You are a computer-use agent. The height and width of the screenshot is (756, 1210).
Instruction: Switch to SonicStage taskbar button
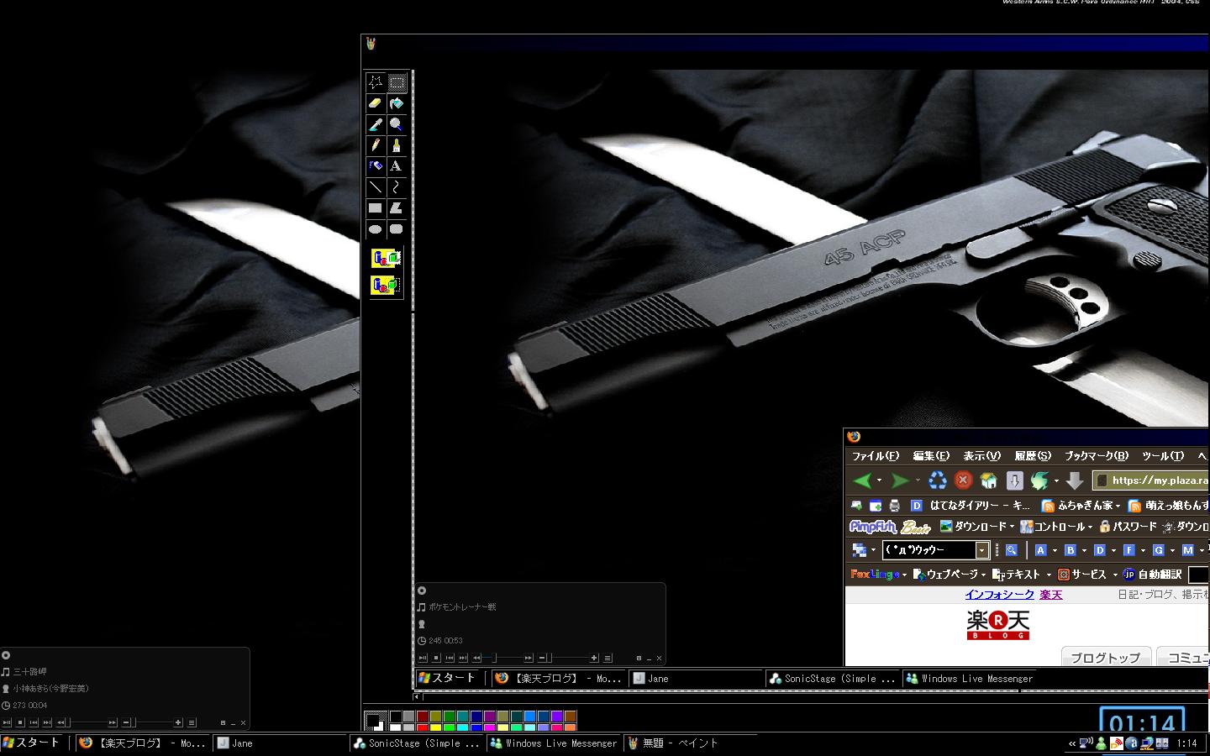pyautogui.click(x=418, y=743)
